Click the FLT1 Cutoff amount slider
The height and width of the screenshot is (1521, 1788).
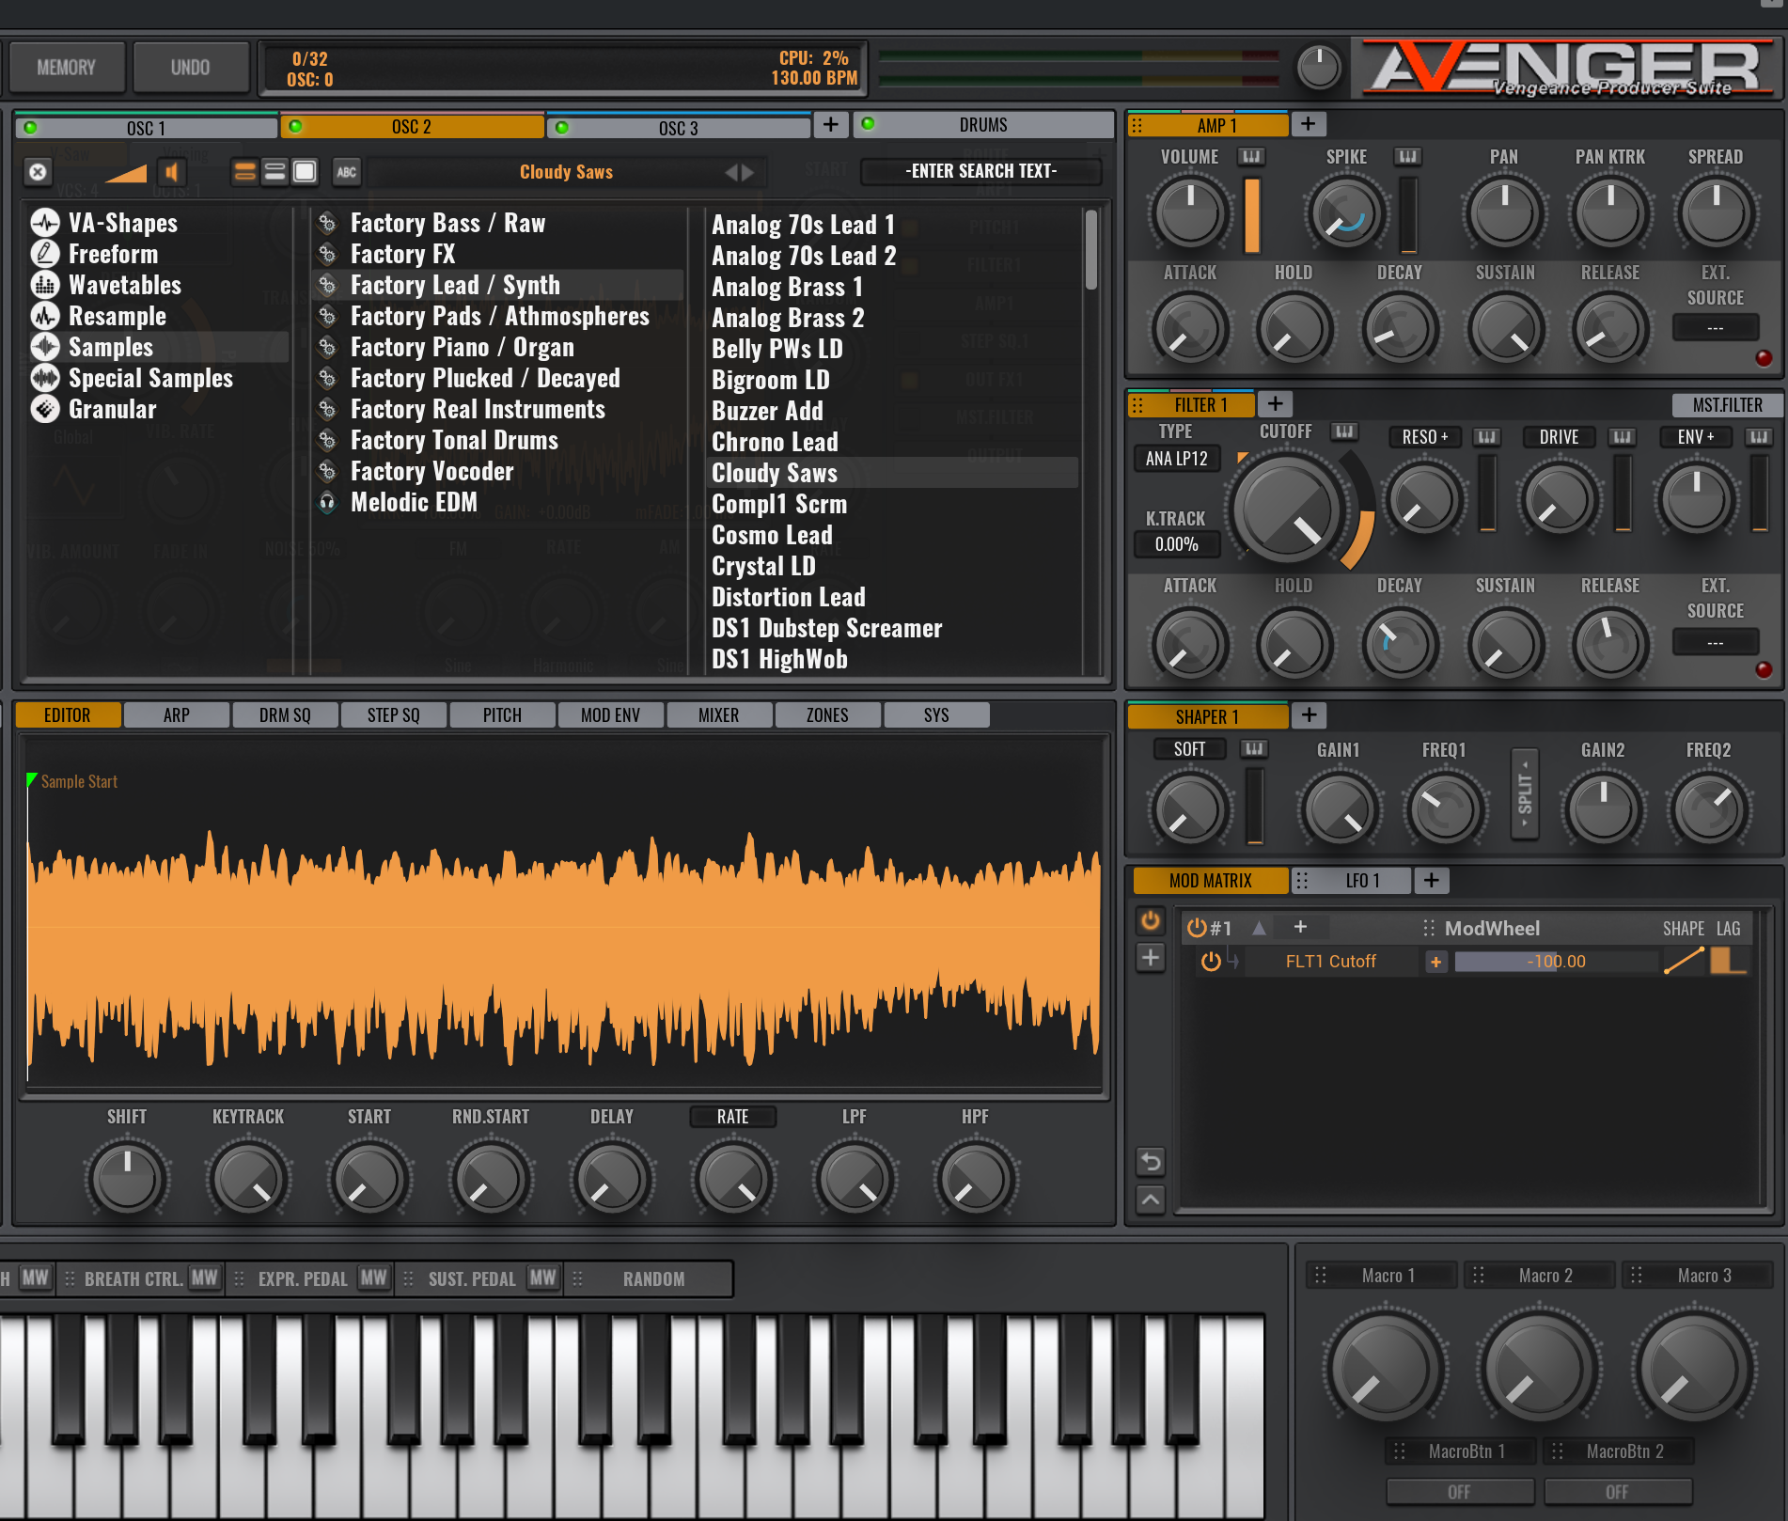1556,962
